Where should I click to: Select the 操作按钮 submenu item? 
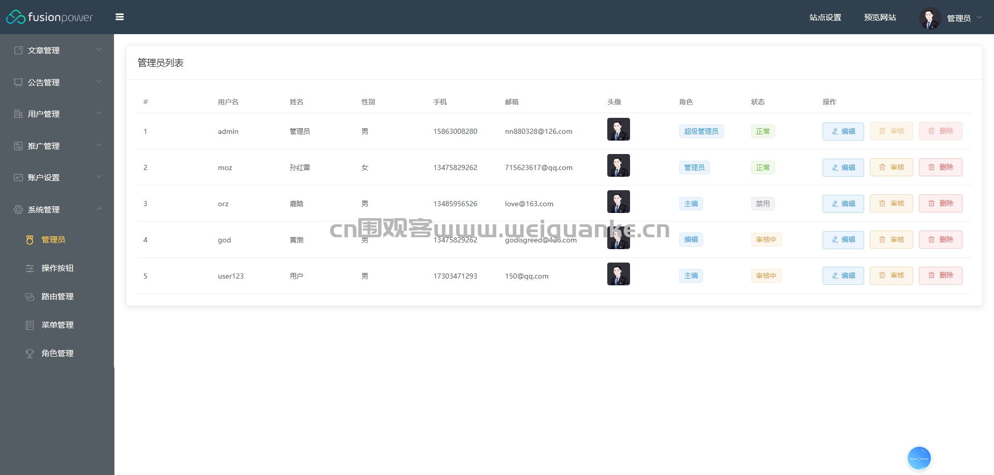pyautogui.click(x=57, y=268)
